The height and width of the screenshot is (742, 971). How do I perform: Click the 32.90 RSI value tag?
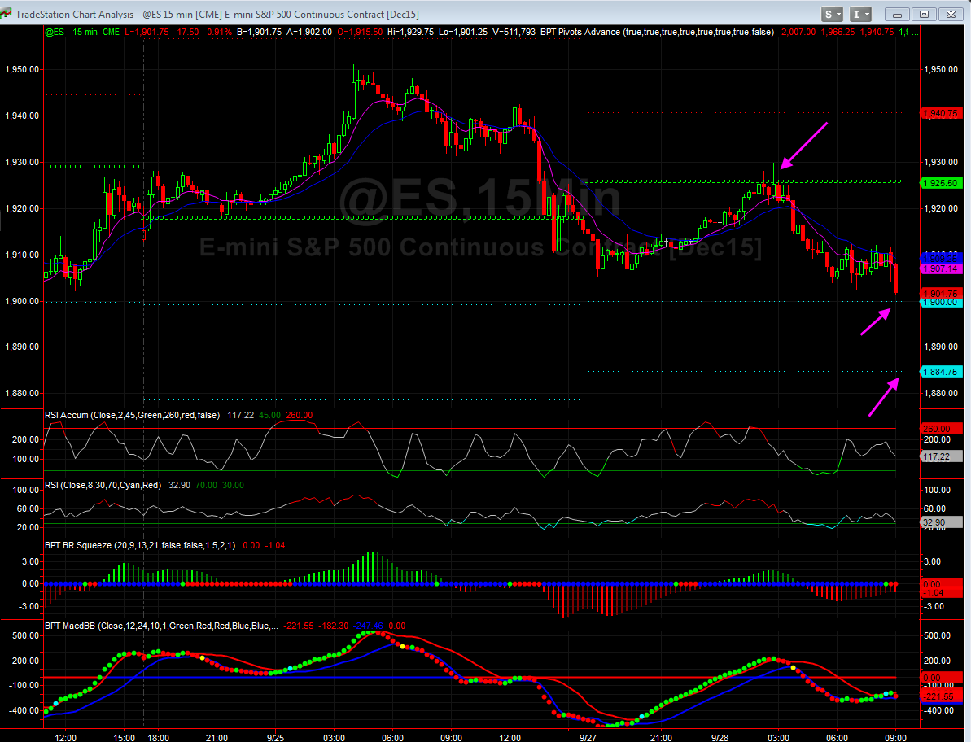pyautogui.click(x=941, y=522)
